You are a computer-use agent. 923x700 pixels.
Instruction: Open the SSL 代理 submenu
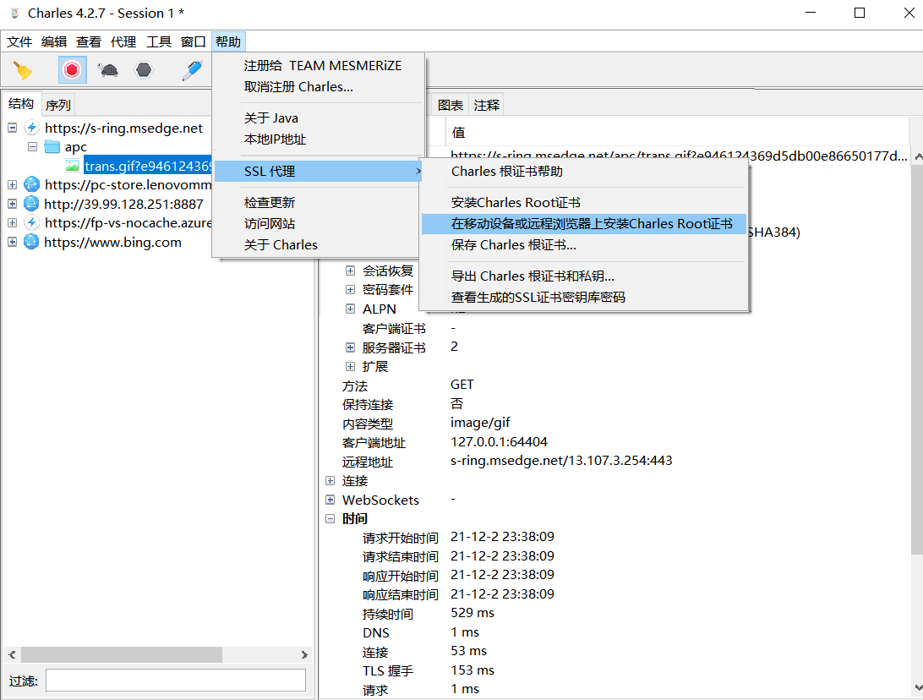coord(319,172)
